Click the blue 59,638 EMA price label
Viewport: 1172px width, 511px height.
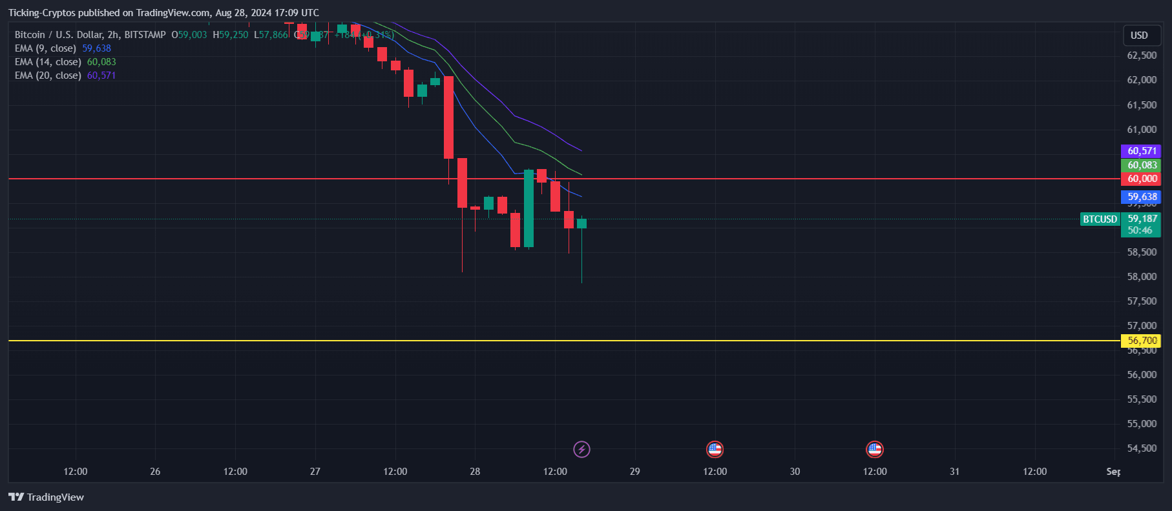pyautogui.click(x=1141, y=197)
